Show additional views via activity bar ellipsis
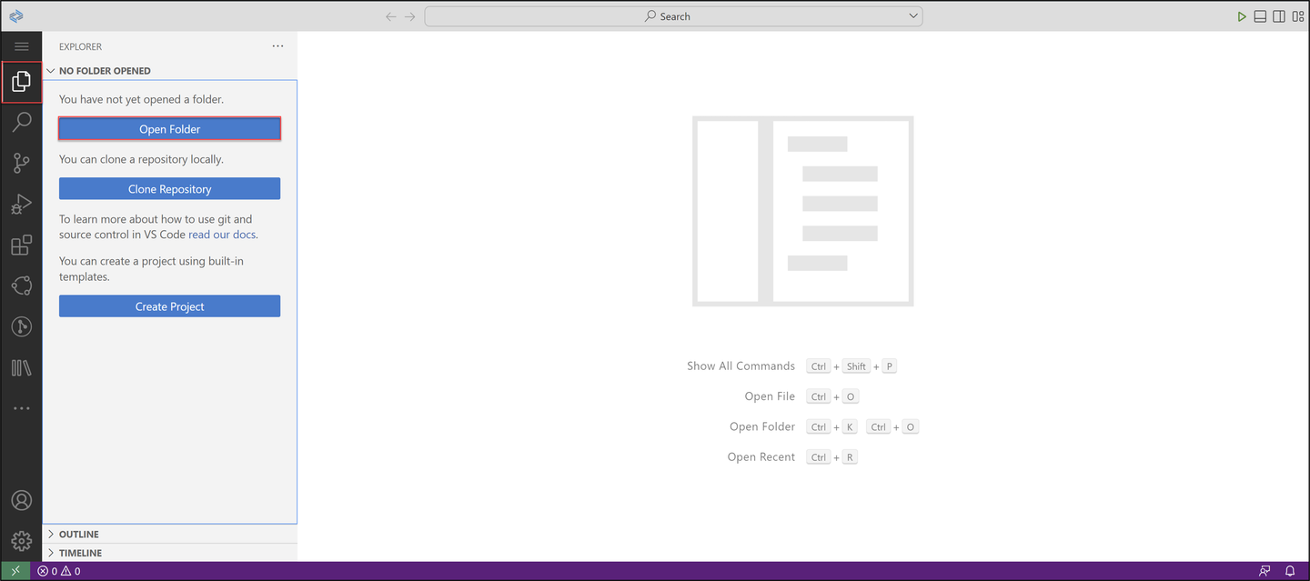This screenshot has width=1310, height=581. [x=22, y=408]
